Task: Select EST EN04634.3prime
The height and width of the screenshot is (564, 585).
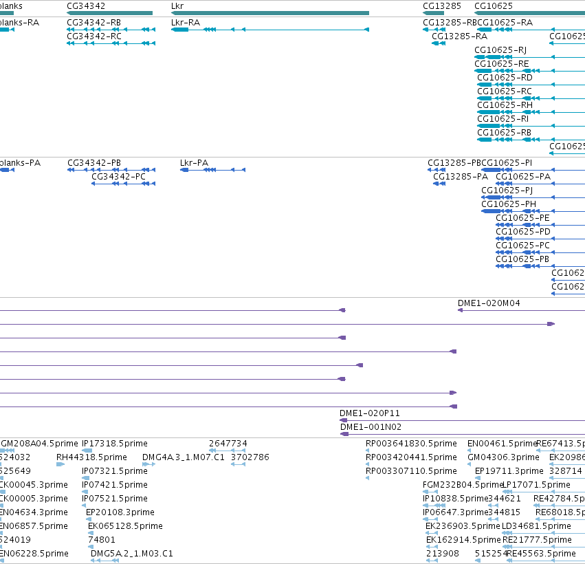Action: click(x=34, y=512)
